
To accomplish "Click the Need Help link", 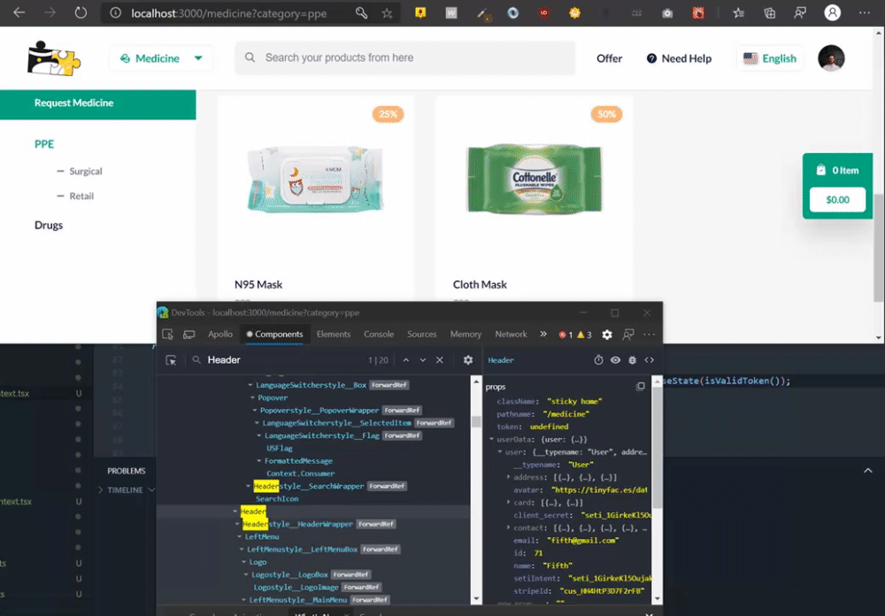I will 679,58.
